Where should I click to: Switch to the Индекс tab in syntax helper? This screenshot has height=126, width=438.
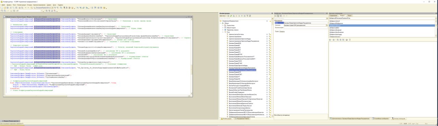(x=343, y=16)
